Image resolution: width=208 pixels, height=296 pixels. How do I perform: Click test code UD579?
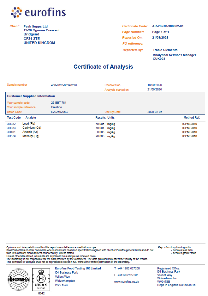[x=11, y=136]
